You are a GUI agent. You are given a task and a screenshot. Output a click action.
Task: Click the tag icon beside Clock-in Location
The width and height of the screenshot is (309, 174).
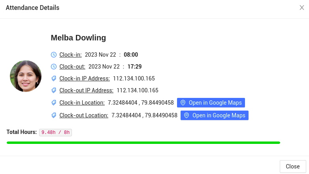[x=54, y=103]
